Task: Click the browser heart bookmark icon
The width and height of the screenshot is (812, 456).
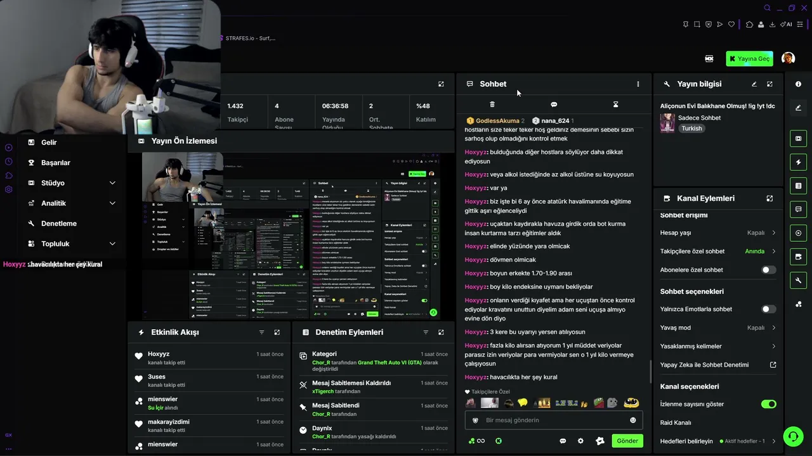Action: coord(731,25)
